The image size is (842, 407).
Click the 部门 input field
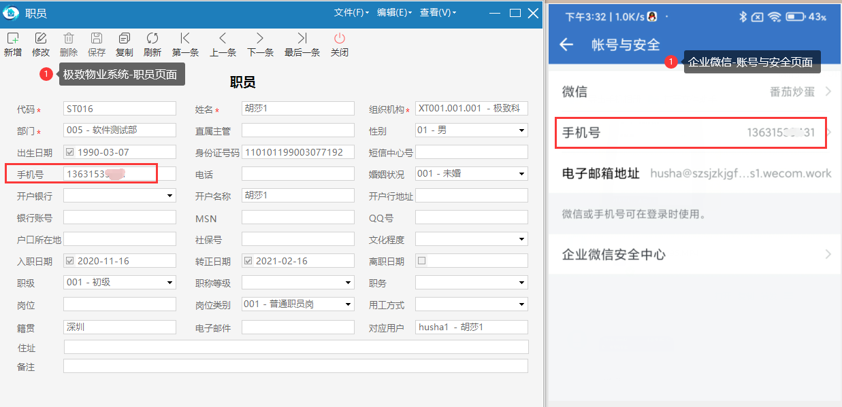coord(120,130)
